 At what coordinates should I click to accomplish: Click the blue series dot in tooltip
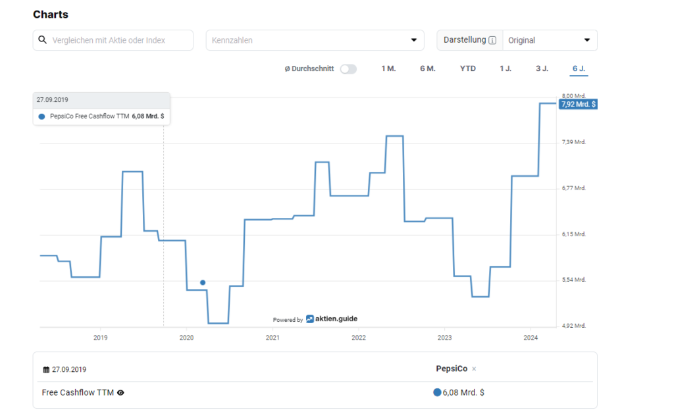(41, 116)
